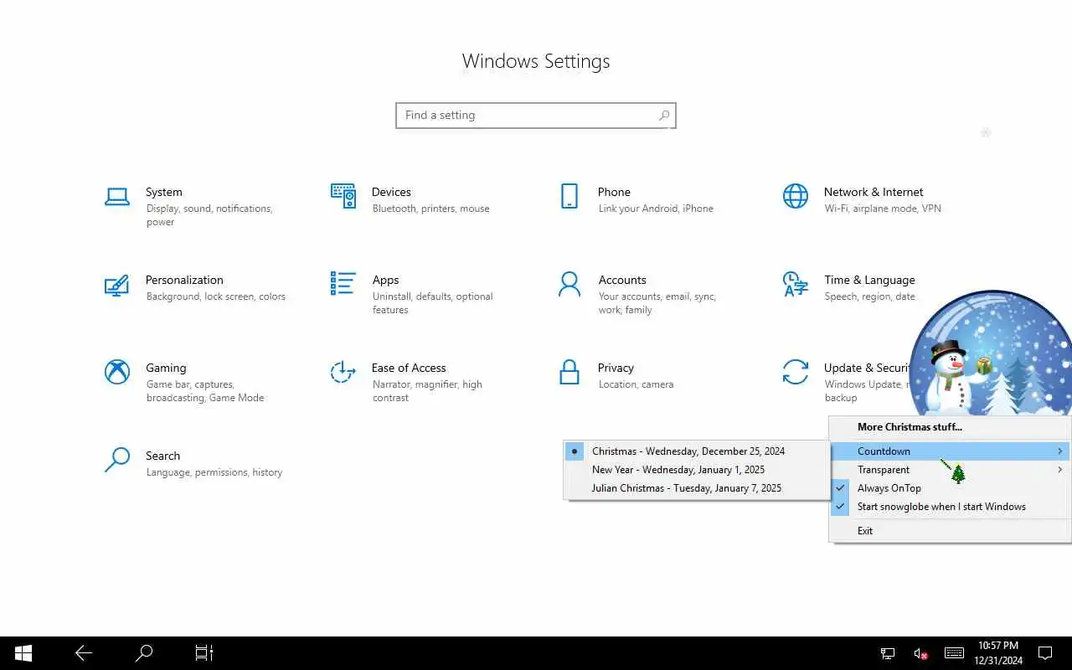Click 'Uninstall, defaults, optional features' text
Screen dimensions: 1072x670
[433, 303]
